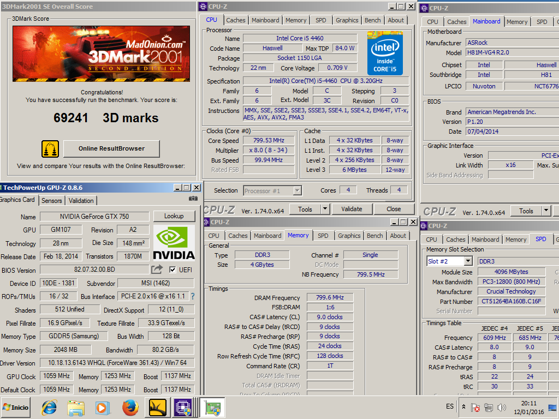This screenshot has height=419, width=559.
Task: Click Tools button in SPD/Mainboard window
Action: (x=526, y=211)
